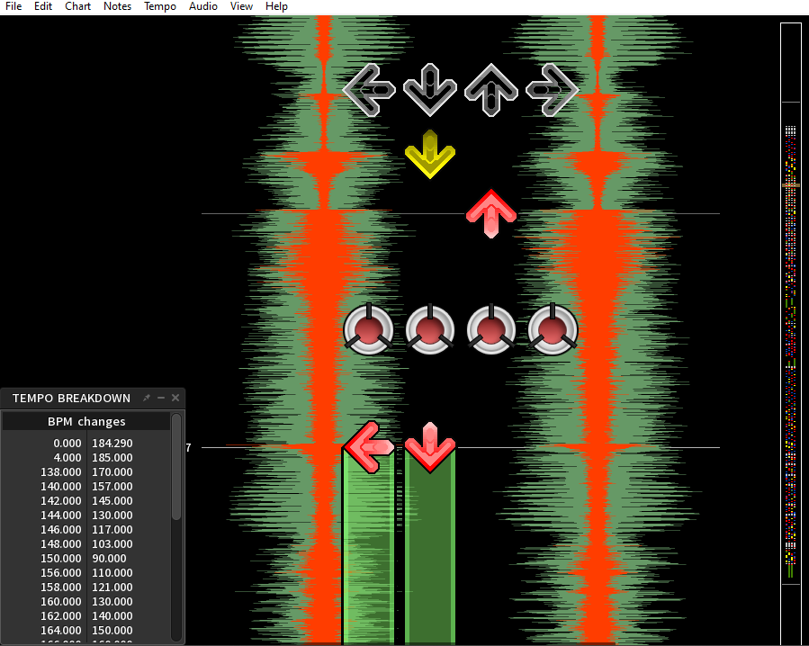
Task: Open the Chart menu
Action: [x=77, y=6]
